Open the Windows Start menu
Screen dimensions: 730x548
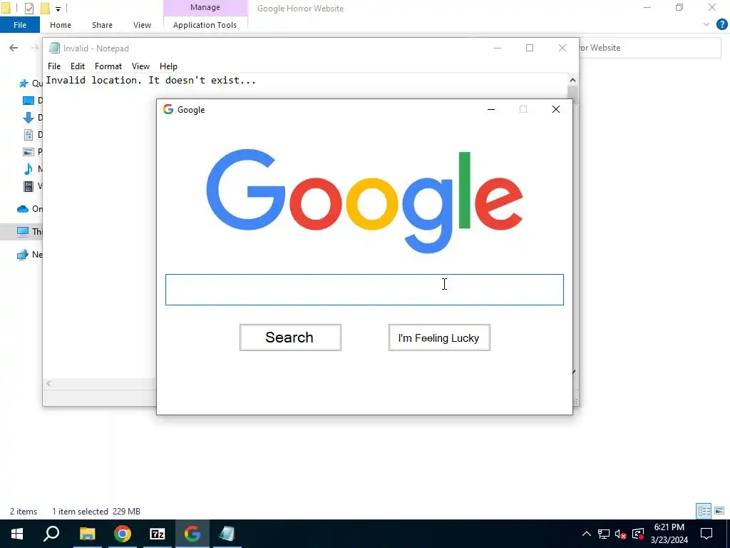(17, 534)
